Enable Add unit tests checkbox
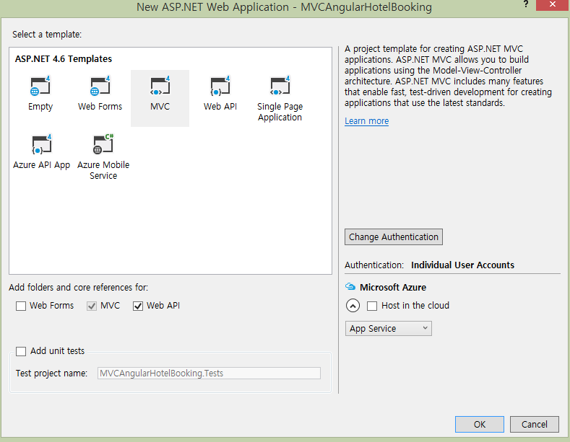570x442 pixels. (x=21, y=351)
